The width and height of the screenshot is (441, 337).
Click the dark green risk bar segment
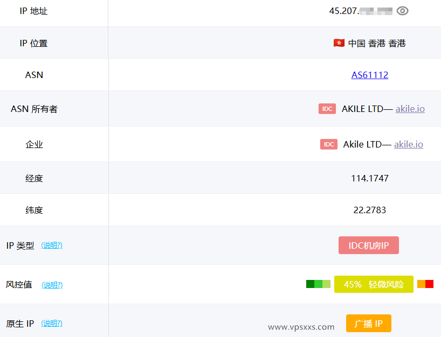[309, 284]
